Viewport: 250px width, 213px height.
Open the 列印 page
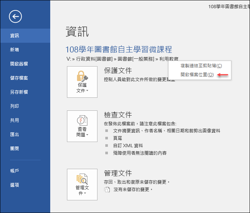(x=25, y=106)
